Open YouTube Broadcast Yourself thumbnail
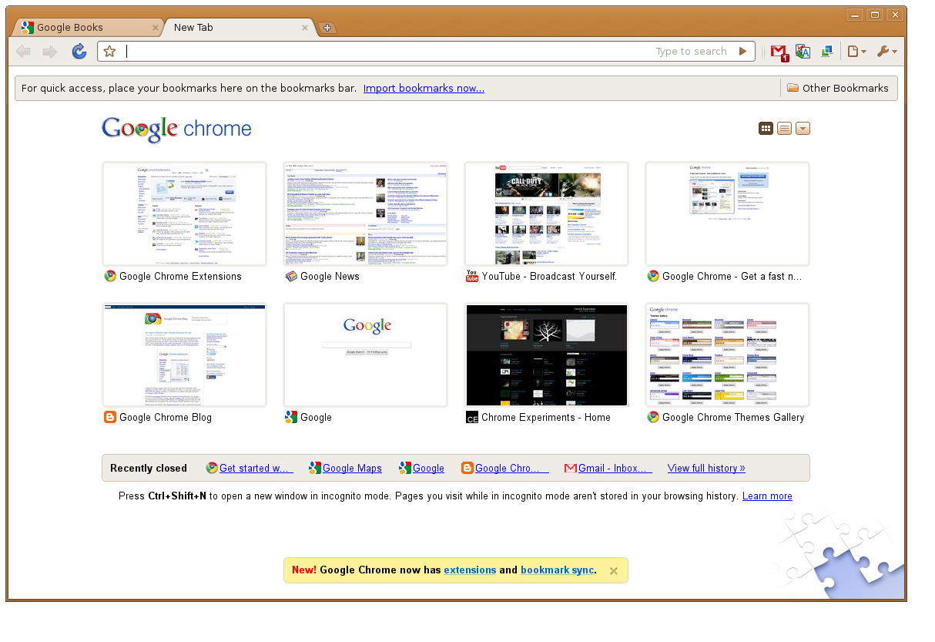Screen dimensions: 935x642 pos(546,213)
